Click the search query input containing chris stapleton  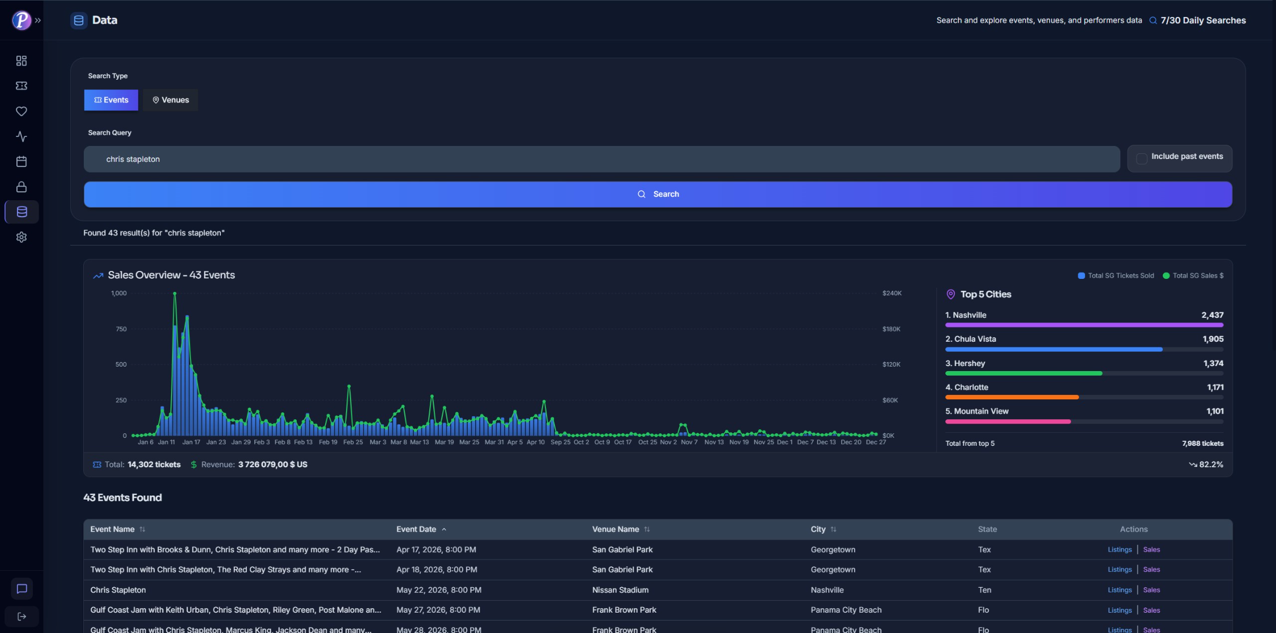601,159
